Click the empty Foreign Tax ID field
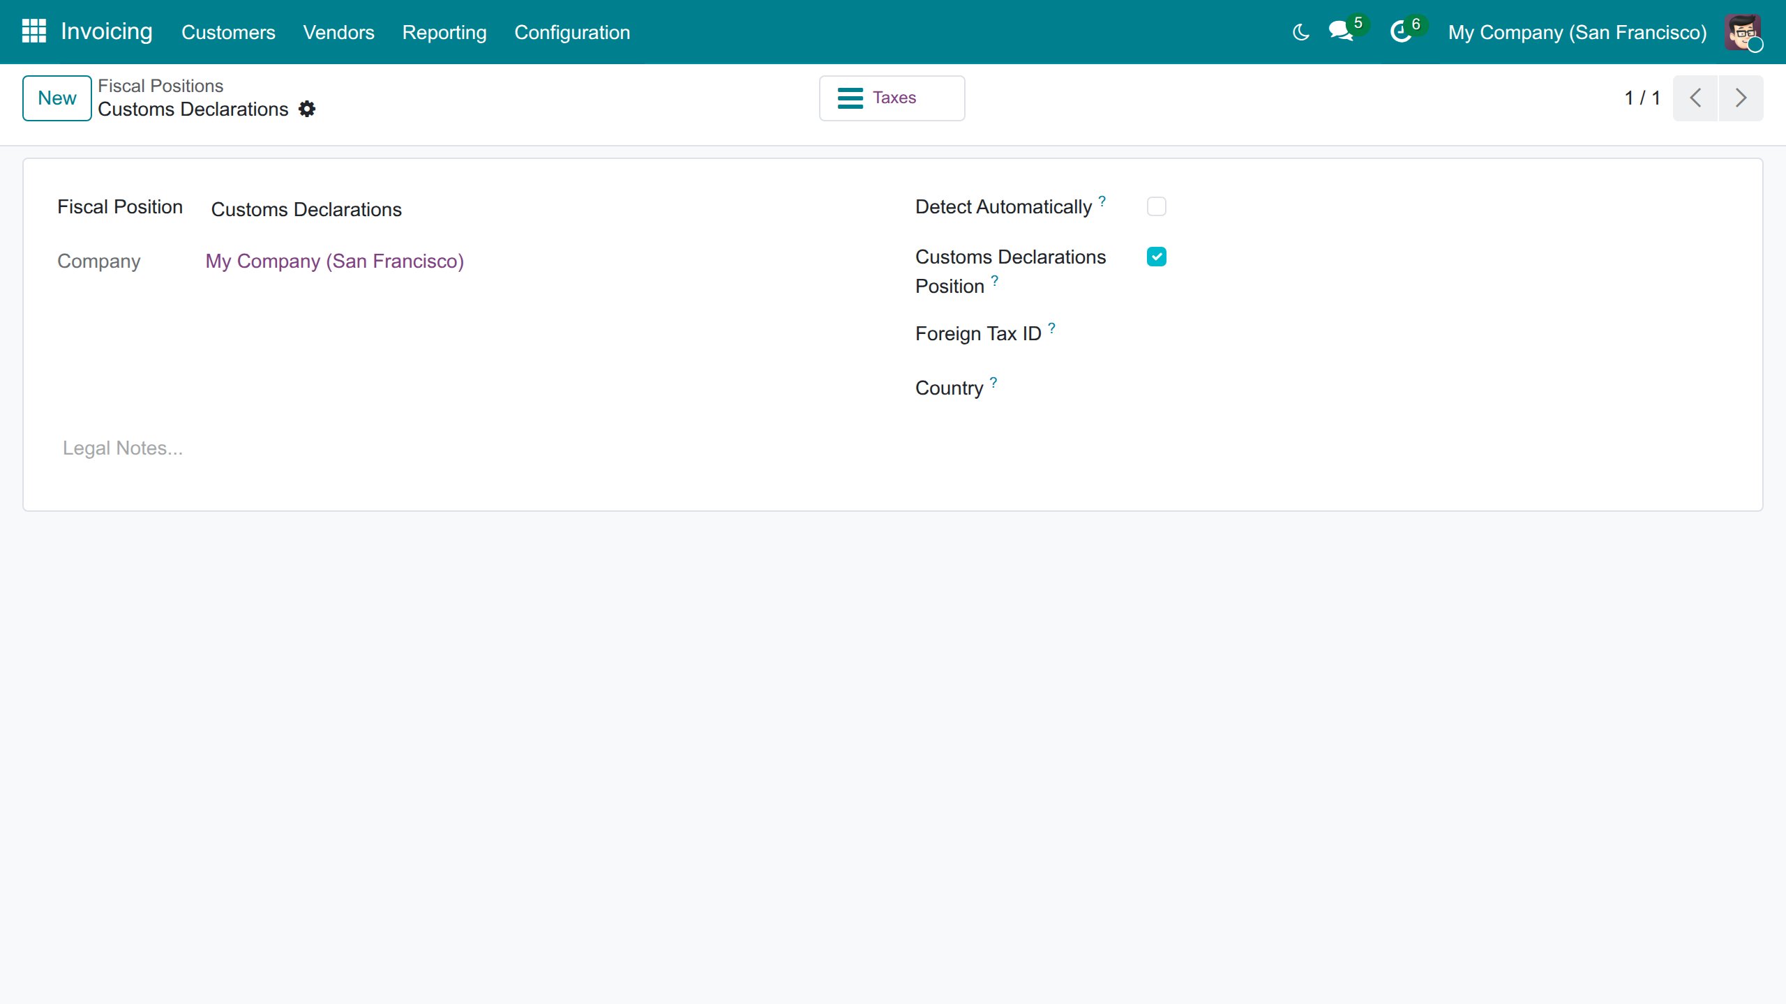The height and width of the screenshot is (1004, 1786). pyautogui.click(x=1437, y=334)
